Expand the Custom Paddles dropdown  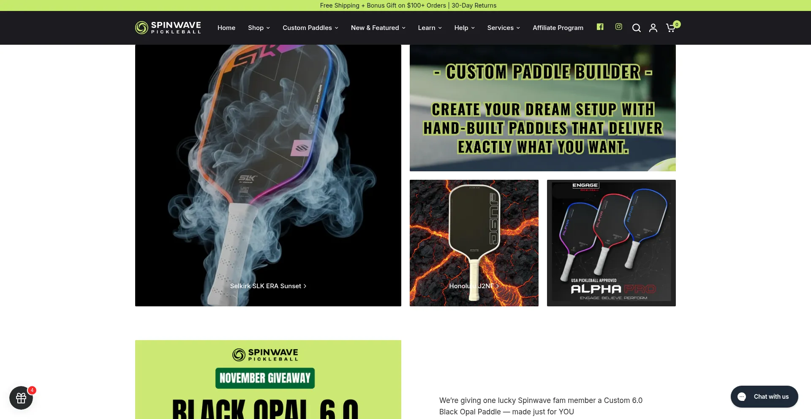pyautogui.click(x=310, y=28)
